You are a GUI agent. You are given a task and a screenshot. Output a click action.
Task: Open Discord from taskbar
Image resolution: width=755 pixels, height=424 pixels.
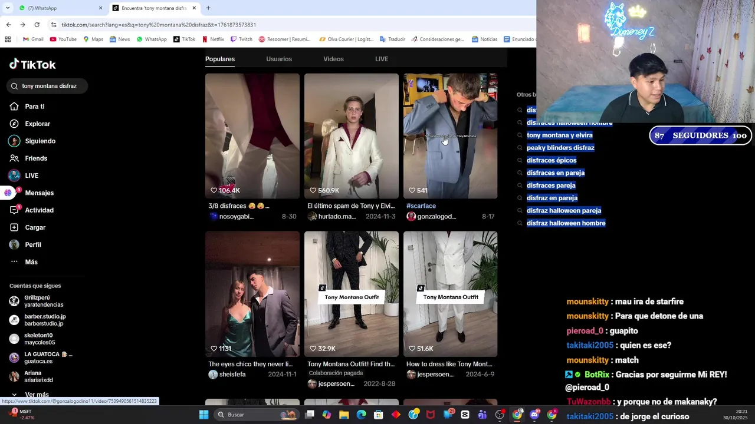534,415
